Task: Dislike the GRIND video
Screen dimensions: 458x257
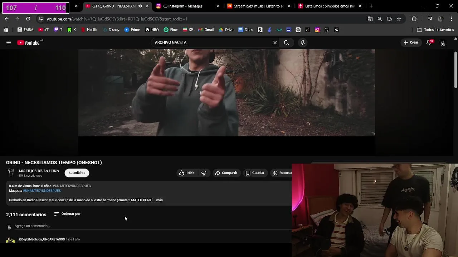Action: [204, 173]
